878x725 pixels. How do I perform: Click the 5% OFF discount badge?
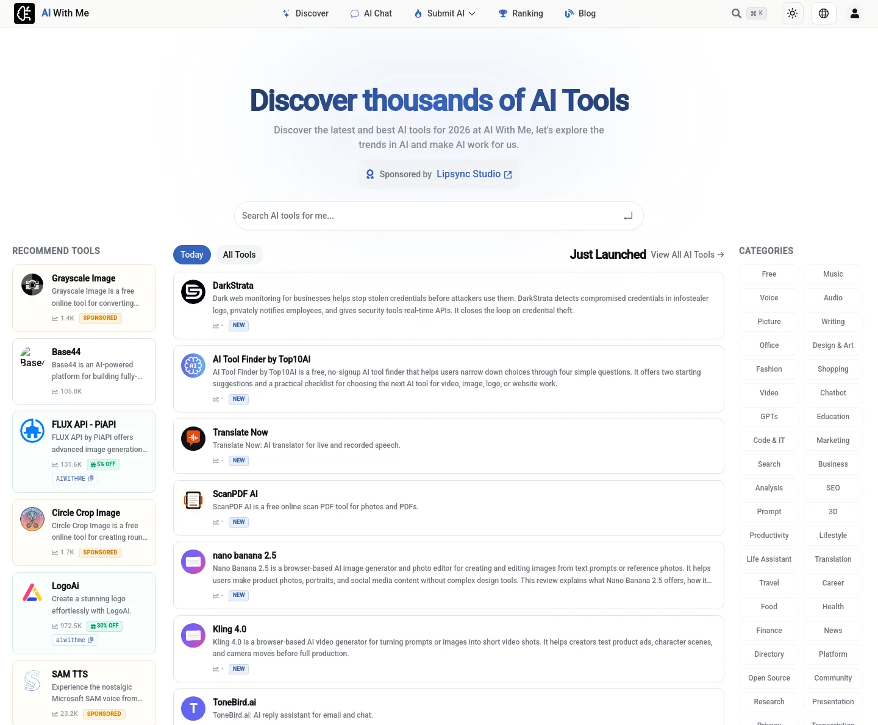103,464
